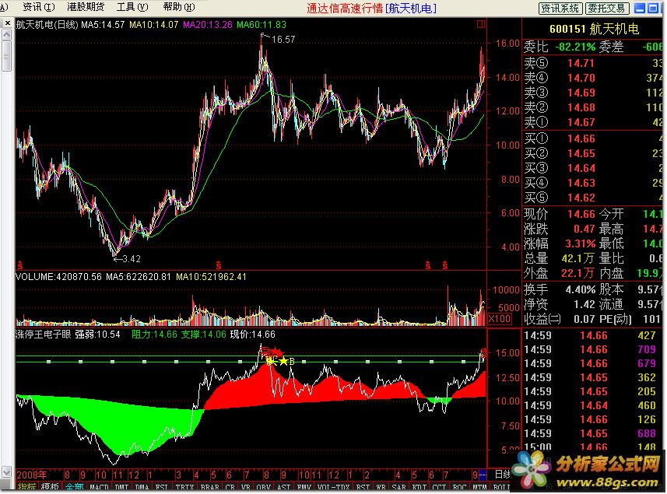Viewport: 667px width, 494px height.
Task: Click the 净资 value 1.42
Action: (x=584, y=304)
